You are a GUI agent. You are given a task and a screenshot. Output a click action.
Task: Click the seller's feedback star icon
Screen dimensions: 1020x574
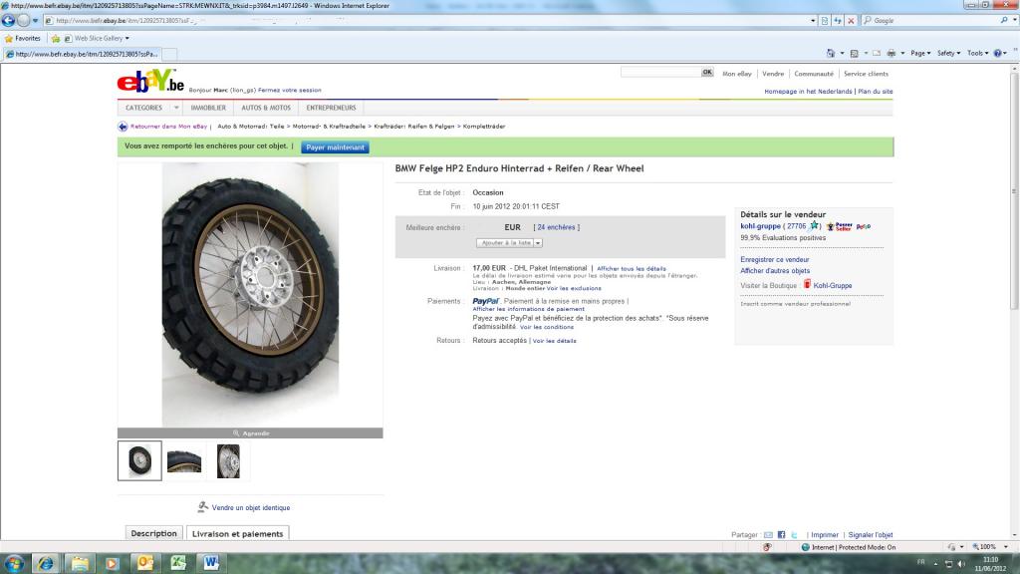point(814,226)
